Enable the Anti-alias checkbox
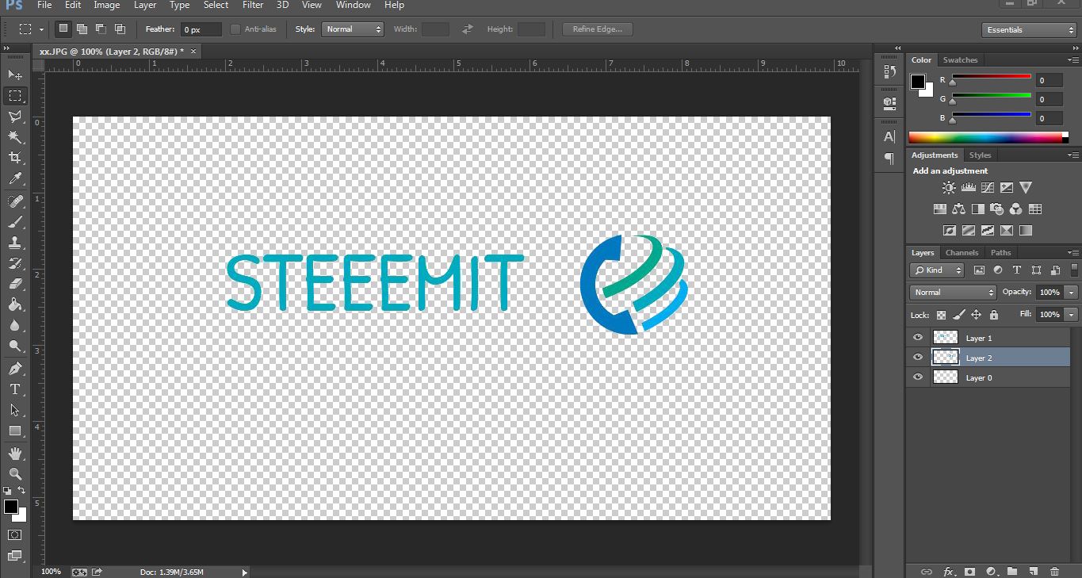The image size is (1082, 578). [235, 29]
